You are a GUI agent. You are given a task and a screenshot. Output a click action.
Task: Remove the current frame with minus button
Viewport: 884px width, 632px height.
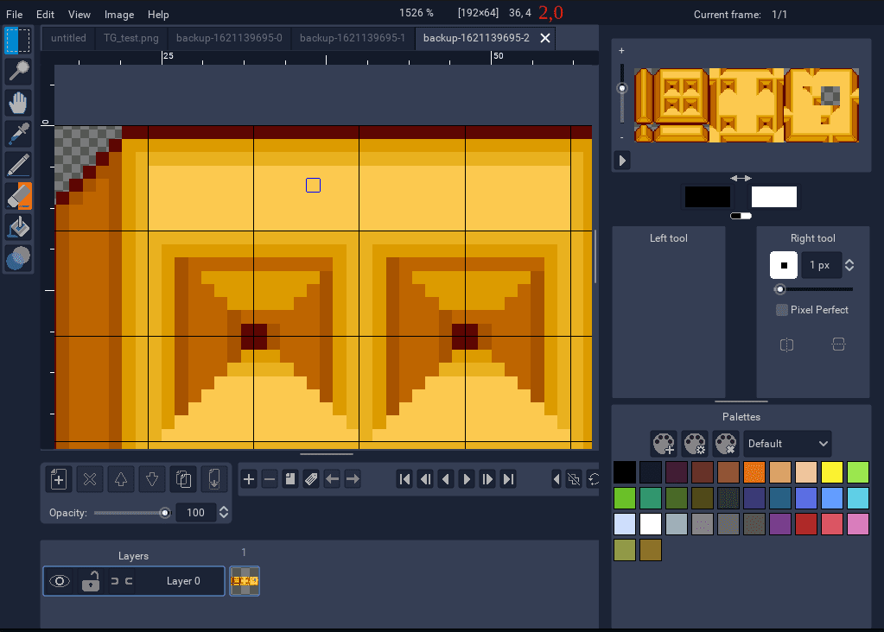[270, 479]
